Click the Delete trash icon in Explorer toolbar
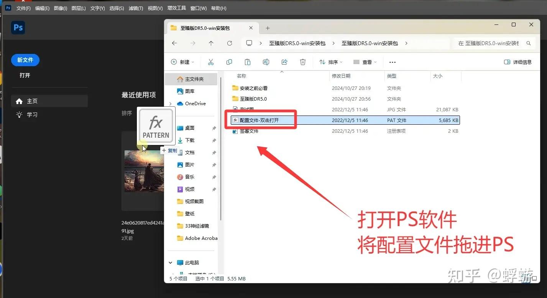Screen dimensions: 547x298 pyautogui.click(x=302, y=62)
